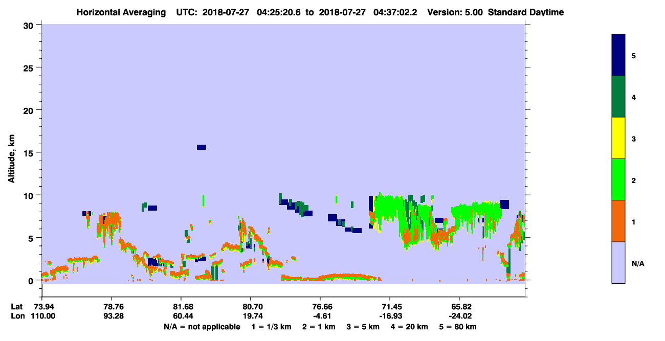
Task: Click the isolated dark blue block near 15 km
Action: click(x=202, y=147)
